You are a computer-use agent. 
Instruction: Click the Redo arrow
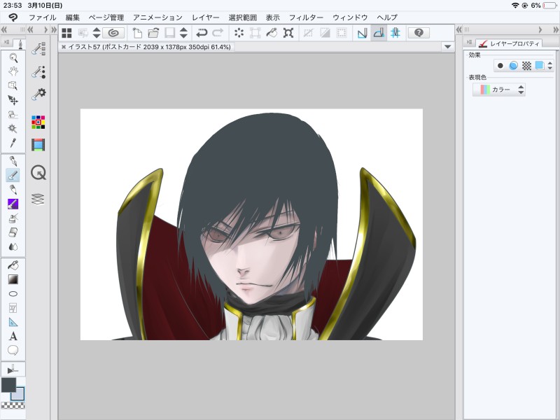tap(218, 33)
